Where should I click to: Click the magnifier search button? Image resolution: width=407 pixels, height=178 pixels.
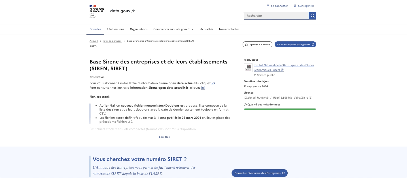tap(312, 16)
